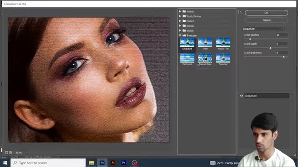298x167 pixels.
Task: Expand the Sketch filter folder
Action: pos(180,26)
